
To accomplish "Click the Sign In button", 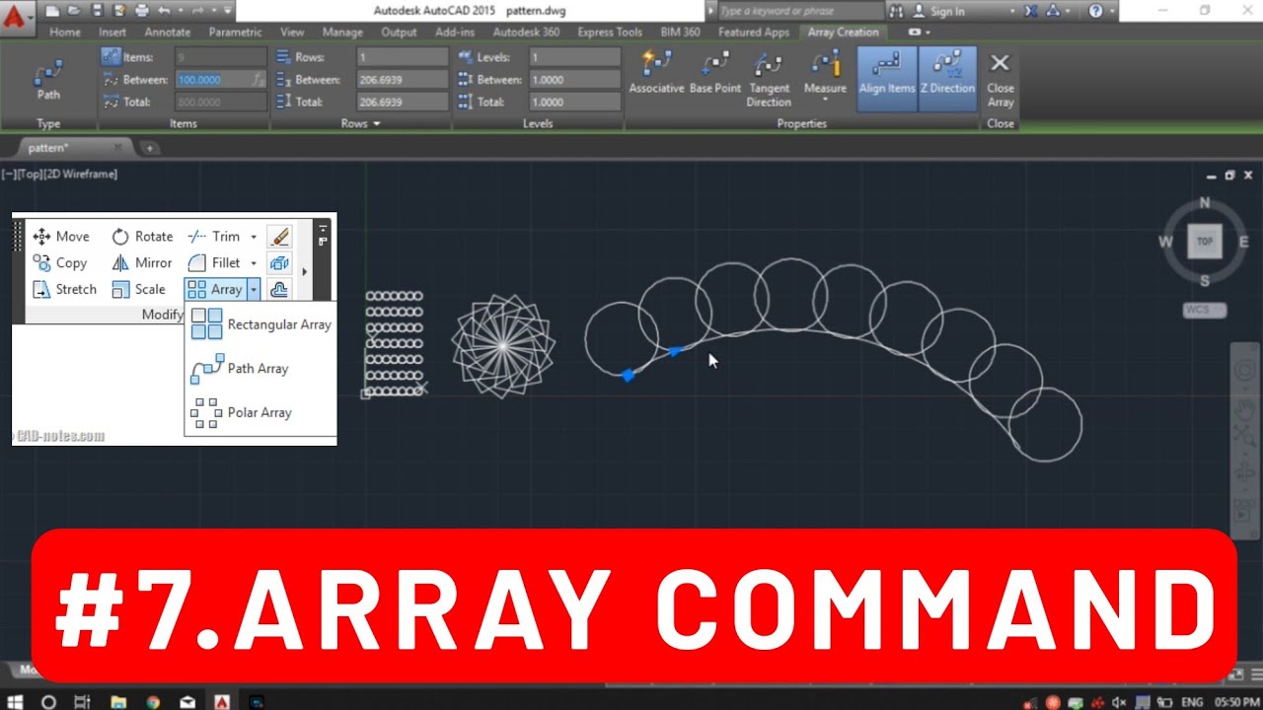I will click(x=937, y=11).
